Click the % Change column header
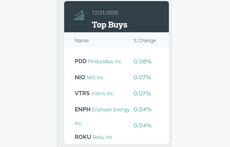 click(x=145, y=41)
